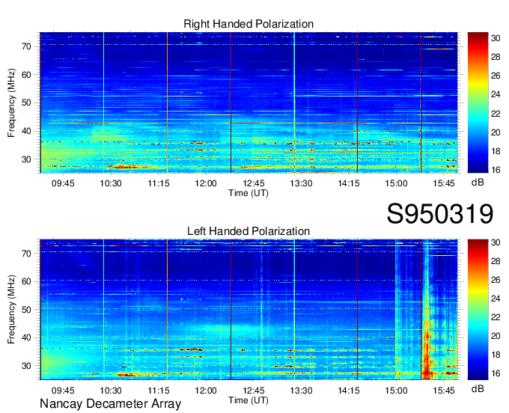Click 11:15 tick on Right Handed time axis

click(x=159, y=183)
